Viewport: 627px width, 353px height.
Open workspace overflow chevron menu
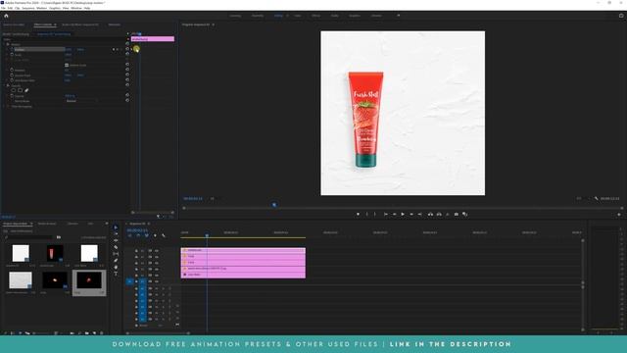[x=399, y=16]
